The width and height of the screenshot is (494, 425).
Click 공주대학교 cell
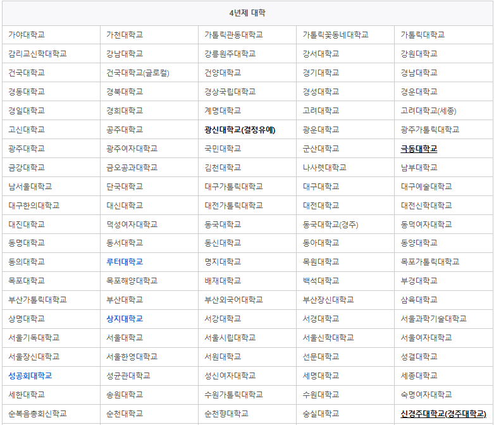[x=149, y=129]
